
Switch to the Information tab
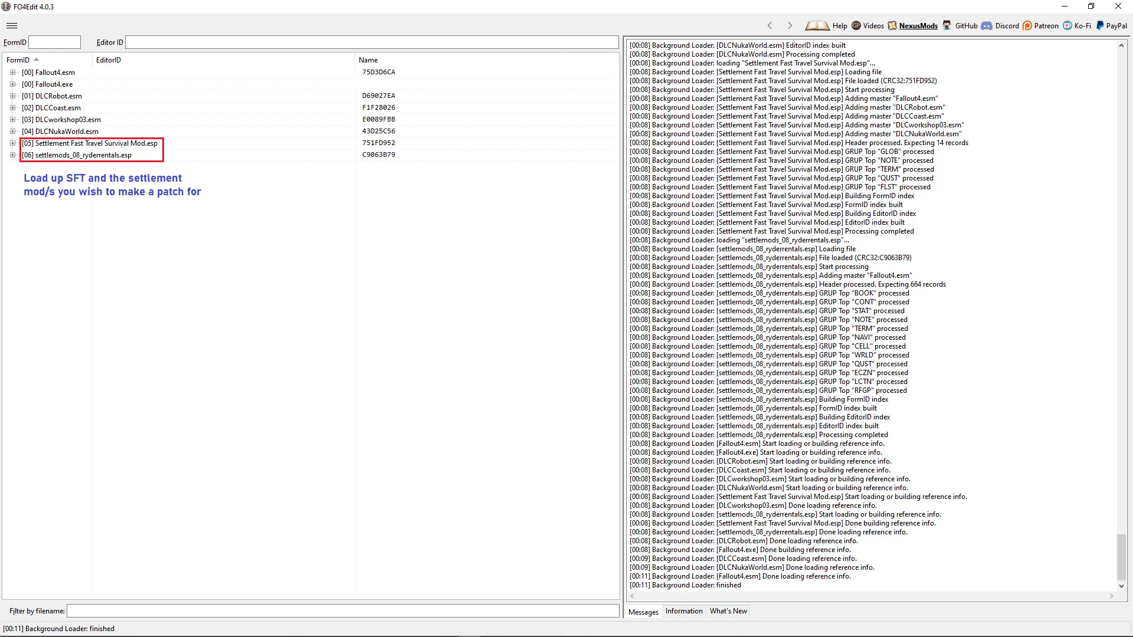pyautogui.click(x=684, y=611)
